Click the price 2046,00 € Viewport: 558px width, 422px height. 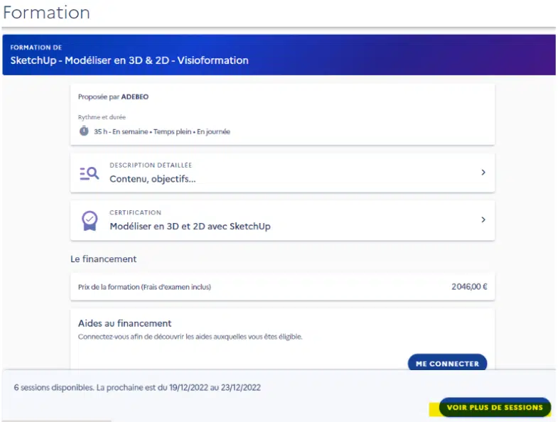pos(469,287)
